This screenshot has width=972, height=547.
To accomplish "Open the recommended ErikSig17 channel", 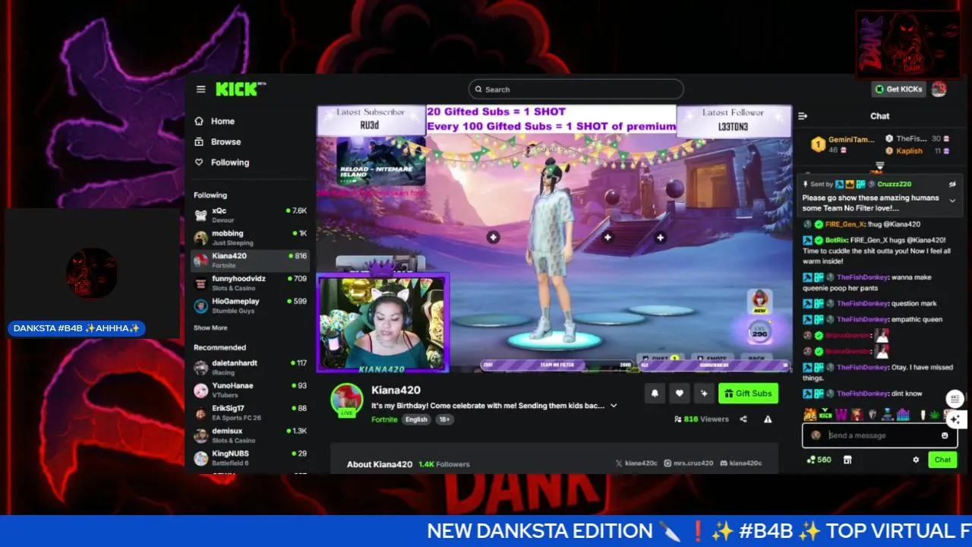I will coord(250,413).
